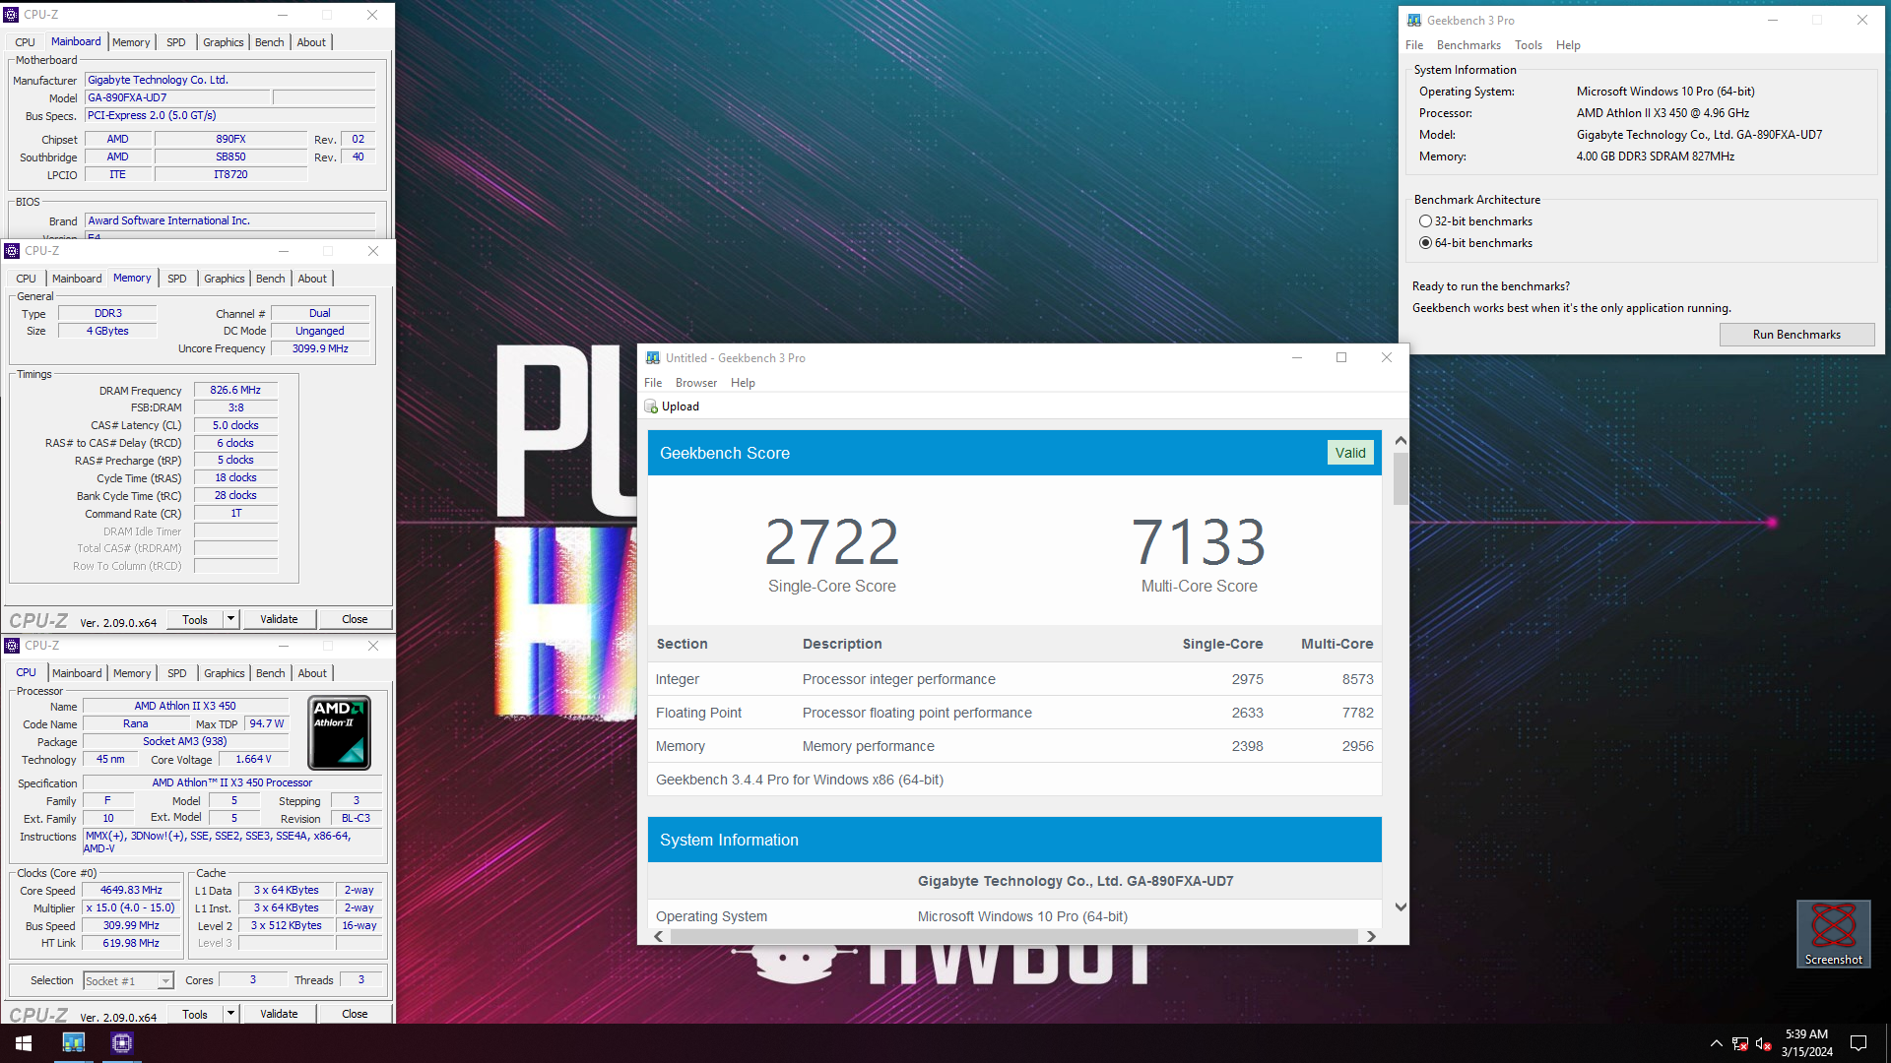Click the scroll down arrow in results
The height and width of the screenshot is (1063, 1891).
click(x=1401, y=907)
